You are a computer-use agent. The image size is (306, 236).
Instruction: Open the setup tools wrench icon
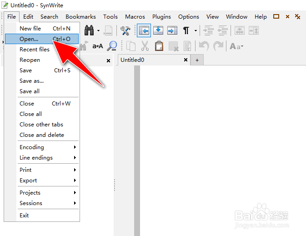coord(125,30)
